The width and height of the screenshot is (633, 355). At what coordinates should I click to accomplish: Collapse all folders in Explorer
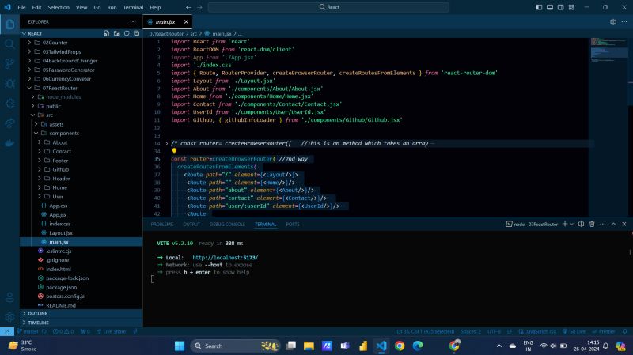[136, 33]
